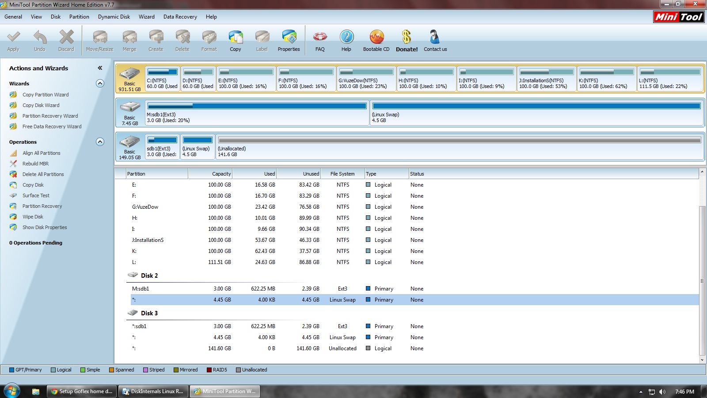Collapse the Operations section

click(100, 142)
